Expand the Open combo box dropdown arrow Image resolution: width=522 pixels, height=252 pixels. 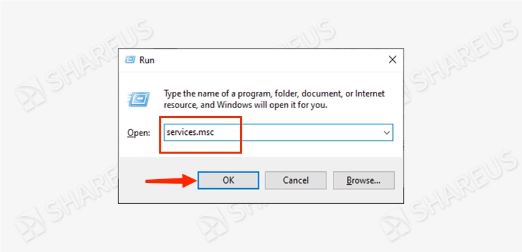pyautogui.click(x=386, y=132)
